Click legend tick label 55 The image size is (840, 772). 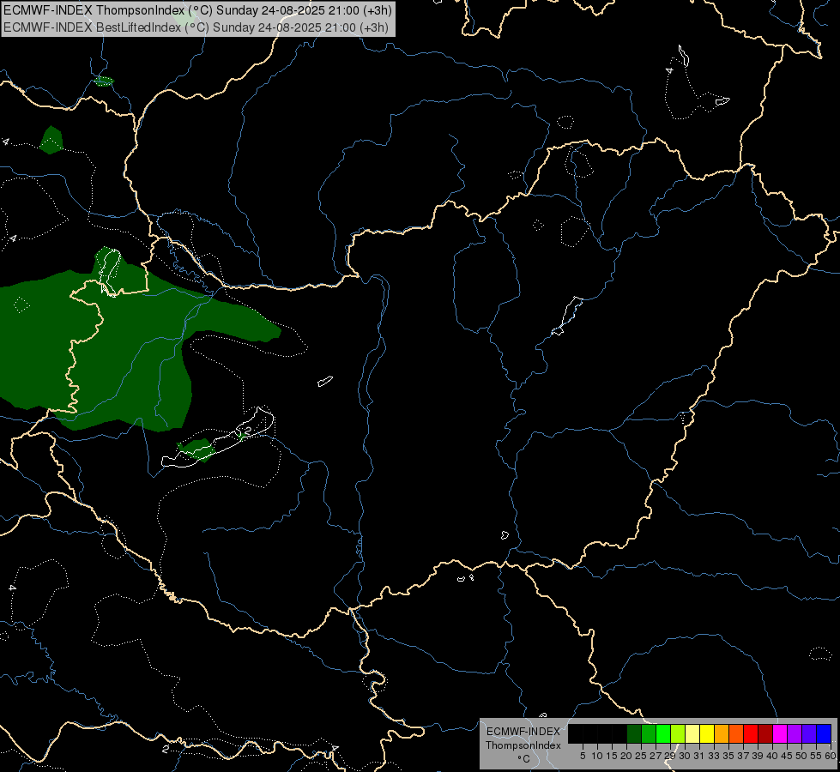[x=816, y=756]
